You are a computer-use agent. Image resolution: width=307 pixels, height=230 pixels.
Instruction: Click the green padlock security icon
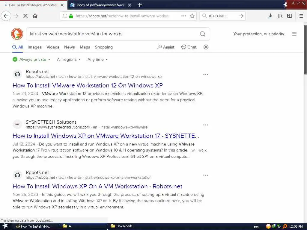[71, 16]
